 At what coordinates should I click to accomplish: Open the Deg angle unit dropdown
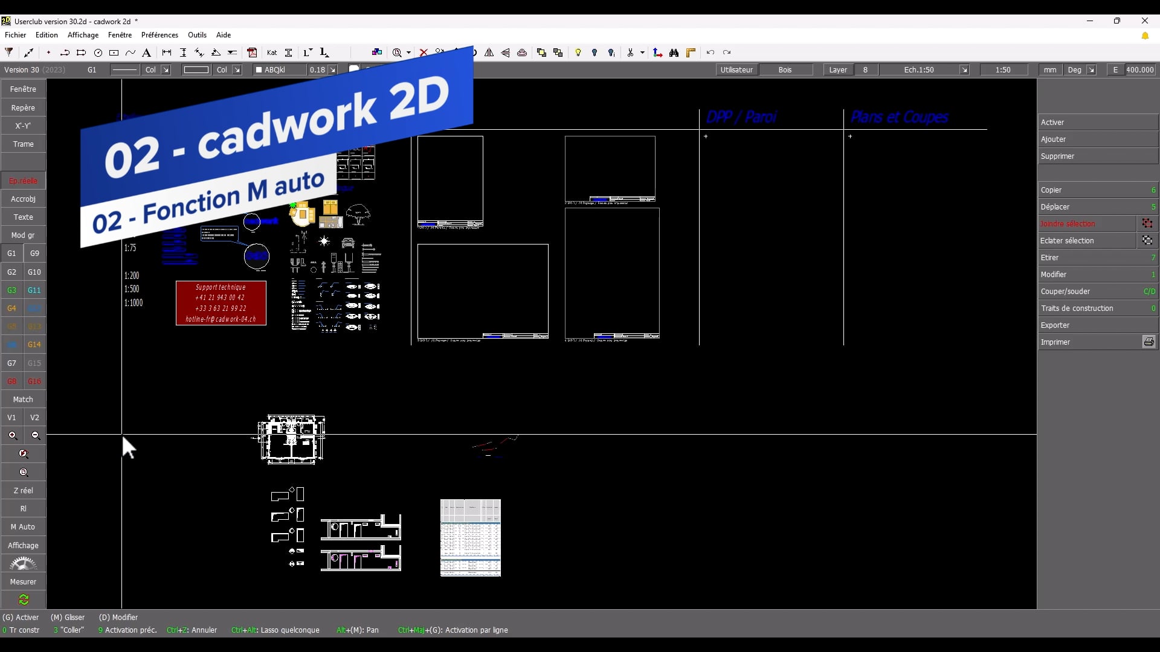pyautogui.click(x=1091, y=70)
